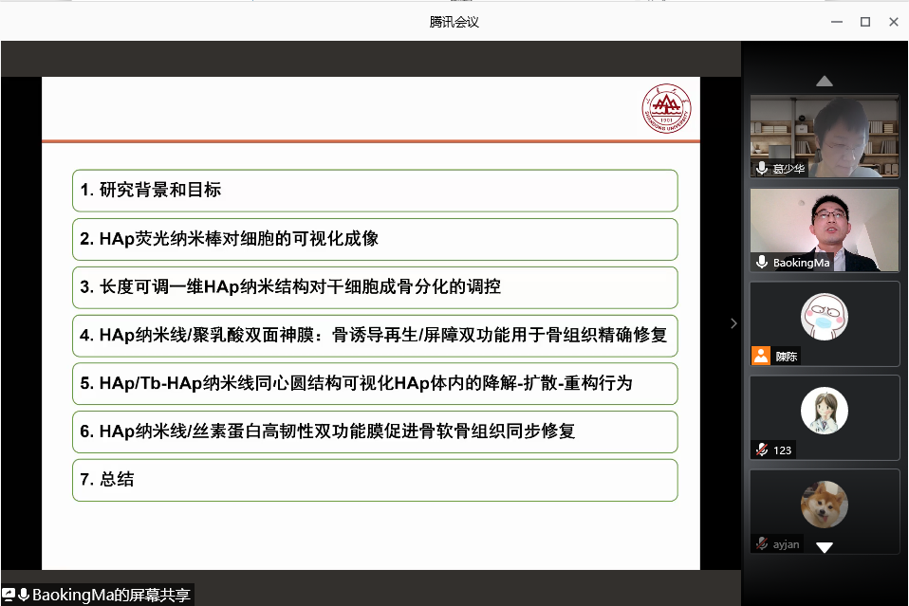Click the microphone icon on the top participant
Viewport: 909px width, 606px height.
click(762, 169)
